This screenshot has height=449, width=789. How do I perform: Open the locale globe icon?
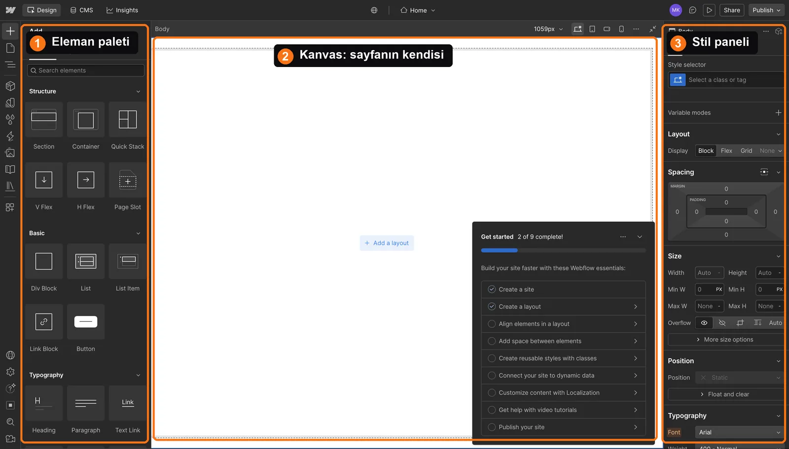click(374, 10)
